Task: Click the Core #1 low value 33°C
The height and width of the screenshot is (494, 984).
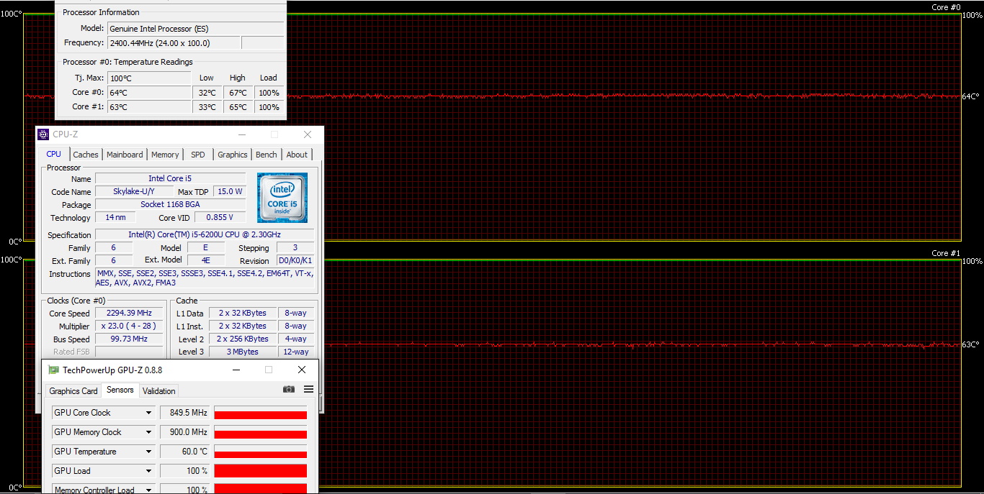Action: tap(207, 107)
